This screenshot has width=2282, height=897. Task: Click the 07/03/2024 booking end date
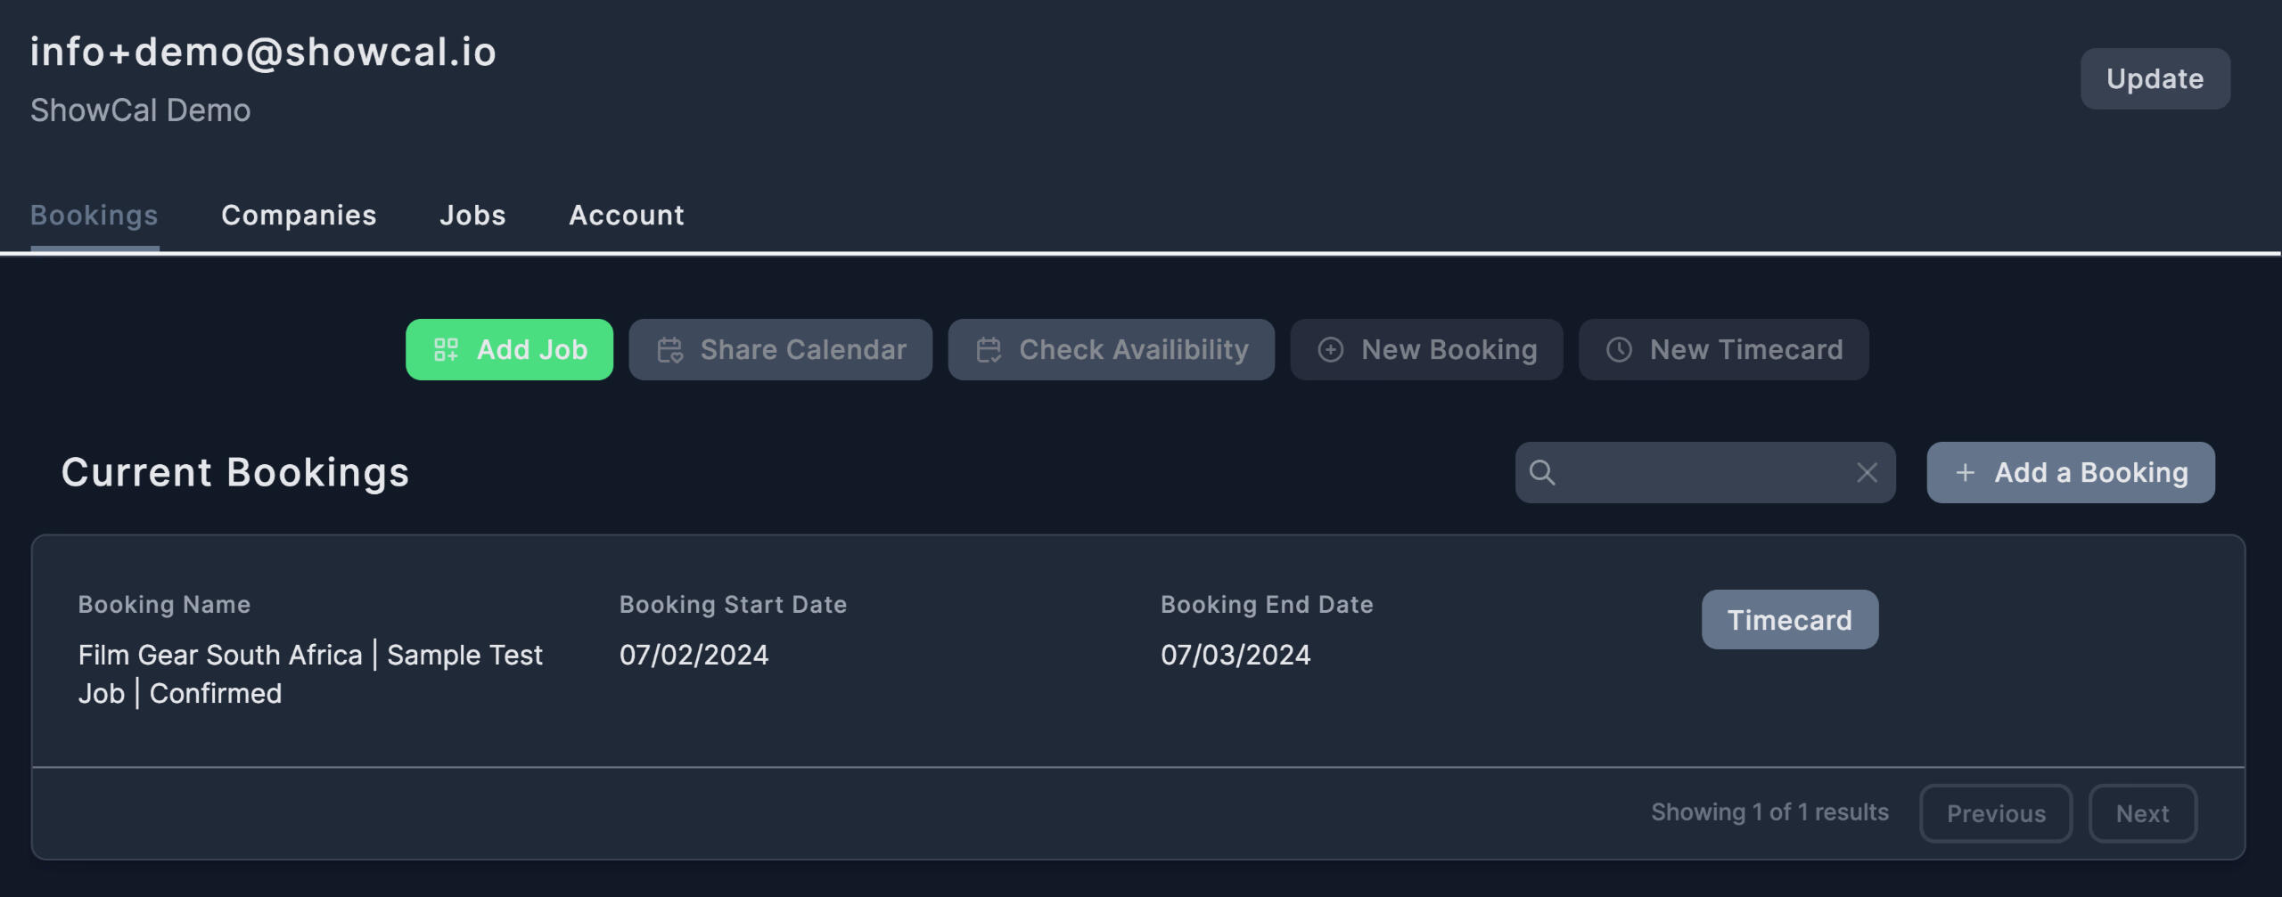click(1235, 656)
